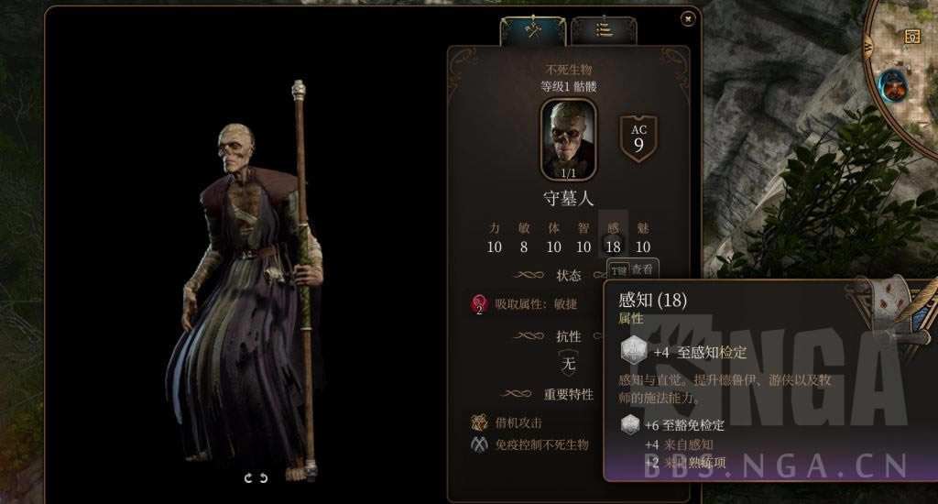Select the 敏 8 dexterity attribute
938x504 pixels.
524,238
